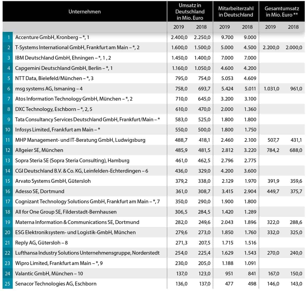Screen dimensions: 308x291
Task: Select Tata Consultancy 2019 revenue 583,0
Action: pyautogui.click(x=181, y=119)
